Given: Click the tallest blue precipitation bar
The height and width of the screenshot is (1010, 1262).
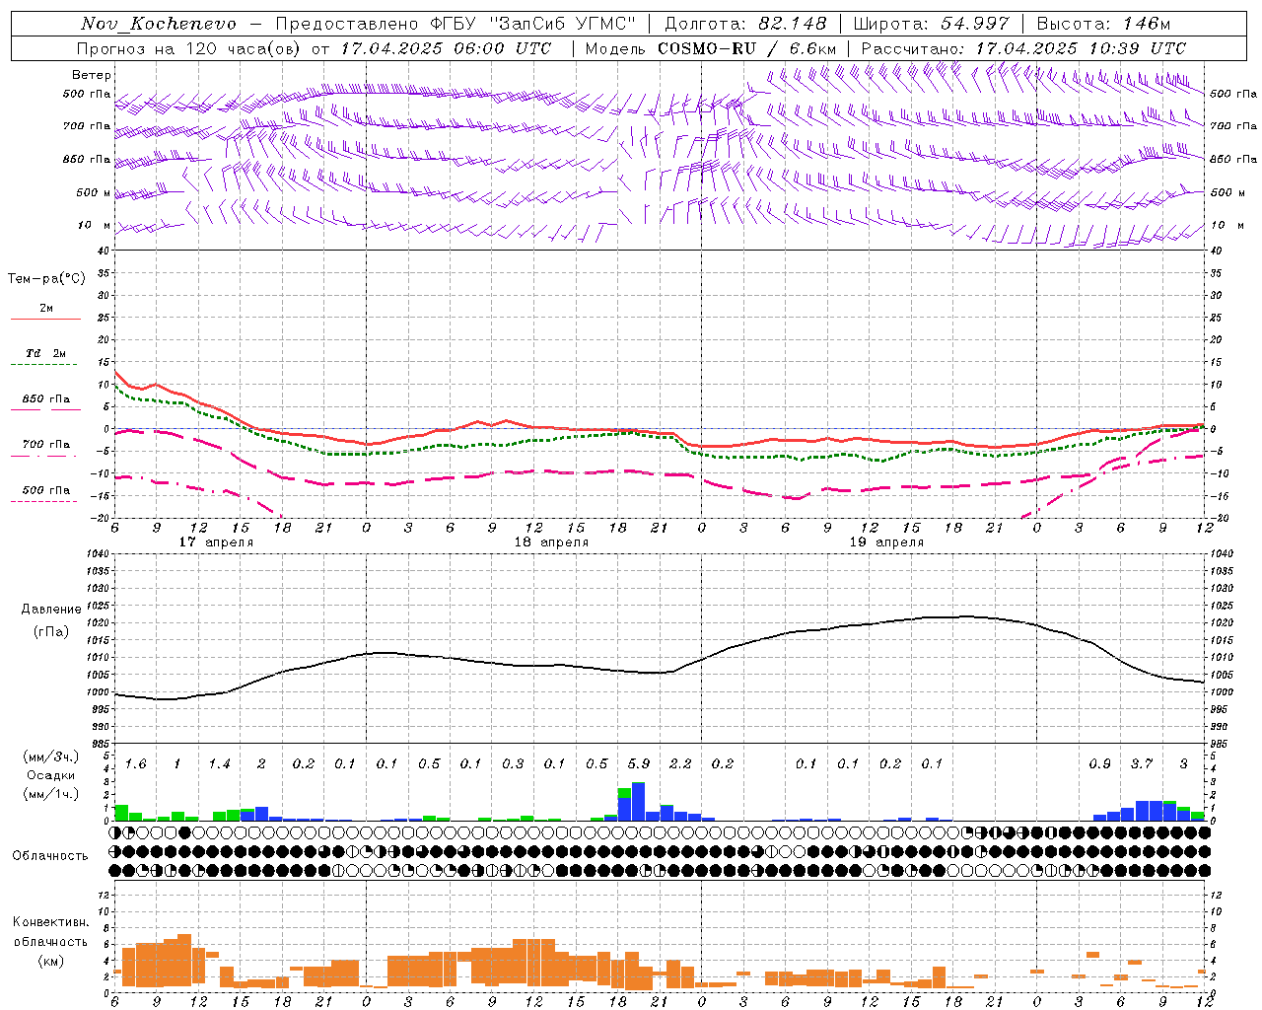Looking at the screenshot, I should (x=638, y=802).
